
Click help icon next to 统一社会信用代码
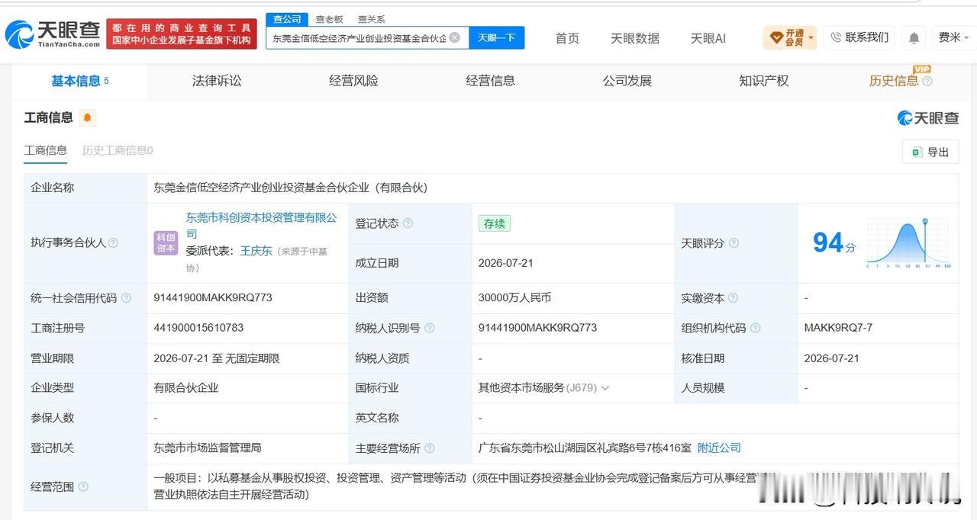pyautogui.click(x=126, y=298)
